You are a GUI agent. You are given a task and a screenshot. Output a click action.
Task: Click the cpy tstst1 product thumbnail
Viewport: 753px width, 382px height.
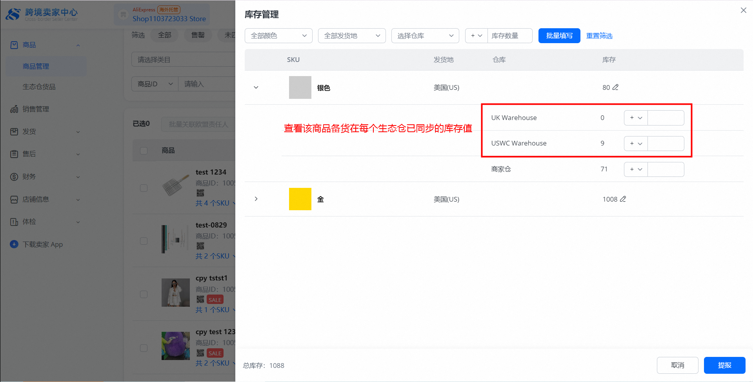pyautogui.click(x=176, y=293)
